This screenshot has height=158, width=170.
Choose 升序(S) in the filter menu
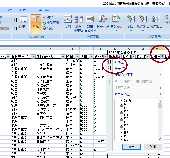(x=119, y=62)
